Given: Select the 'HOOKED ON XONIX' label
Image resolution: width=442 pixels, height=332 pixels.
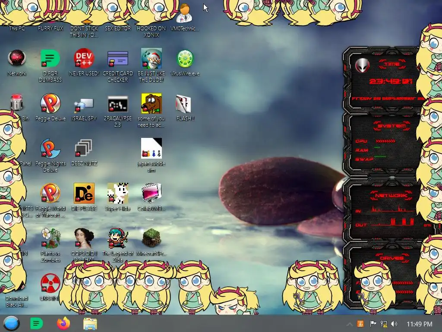Looking at the screenshot, I should tap(152, 32).
